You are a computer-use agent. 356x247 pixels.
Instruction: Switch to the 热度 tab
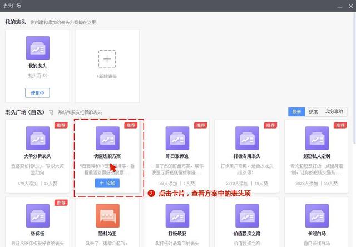coord(313,112)
